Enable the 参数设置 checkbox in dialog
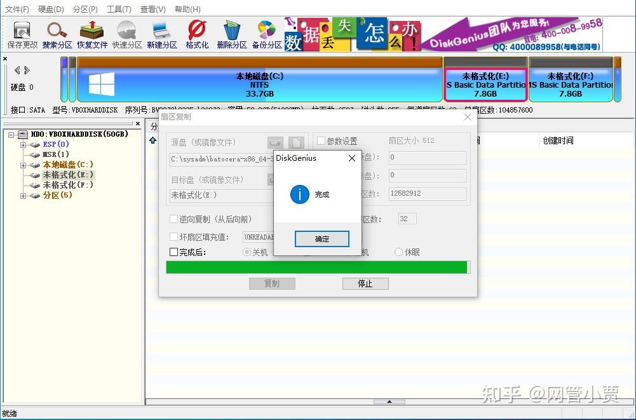Image resolution: width=636 pixels, height=420 pixels. 321,141
